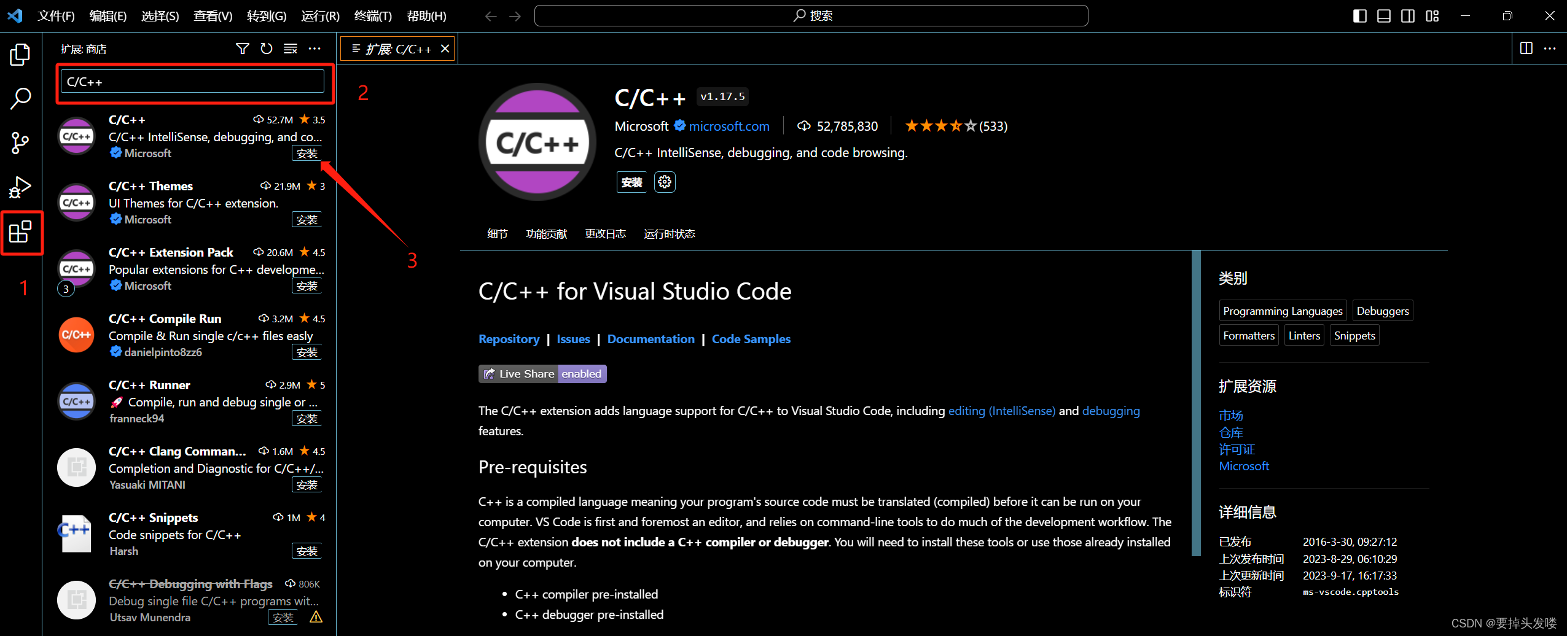Open the Run and Debug view
Image resolution: width=1567 pixels, height=636 pixels.
[x=20, y=187]
